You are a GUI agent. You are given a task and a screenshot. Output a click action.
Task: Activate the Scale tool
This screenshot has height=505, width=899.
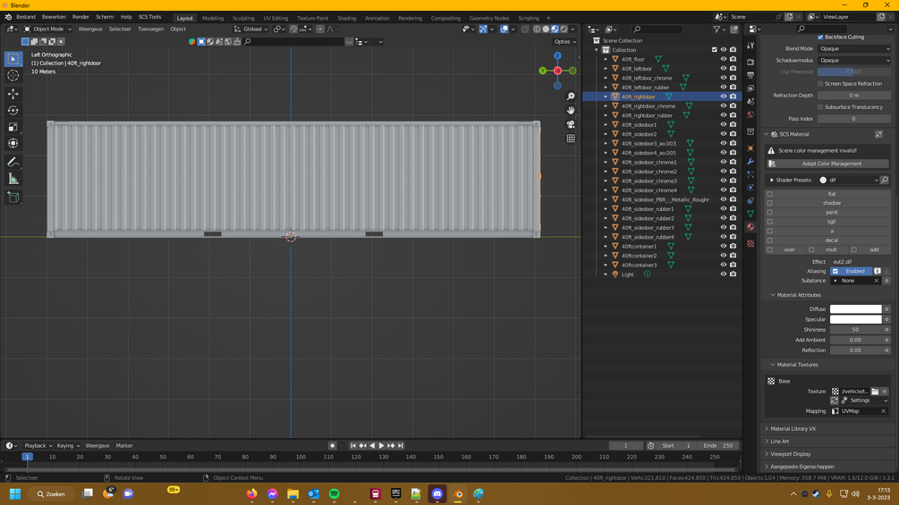click(13, 127)
